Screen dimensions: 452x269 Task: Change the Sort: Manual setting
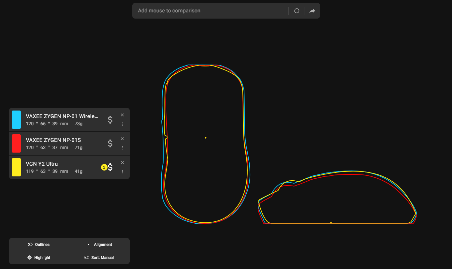[99, 258]
